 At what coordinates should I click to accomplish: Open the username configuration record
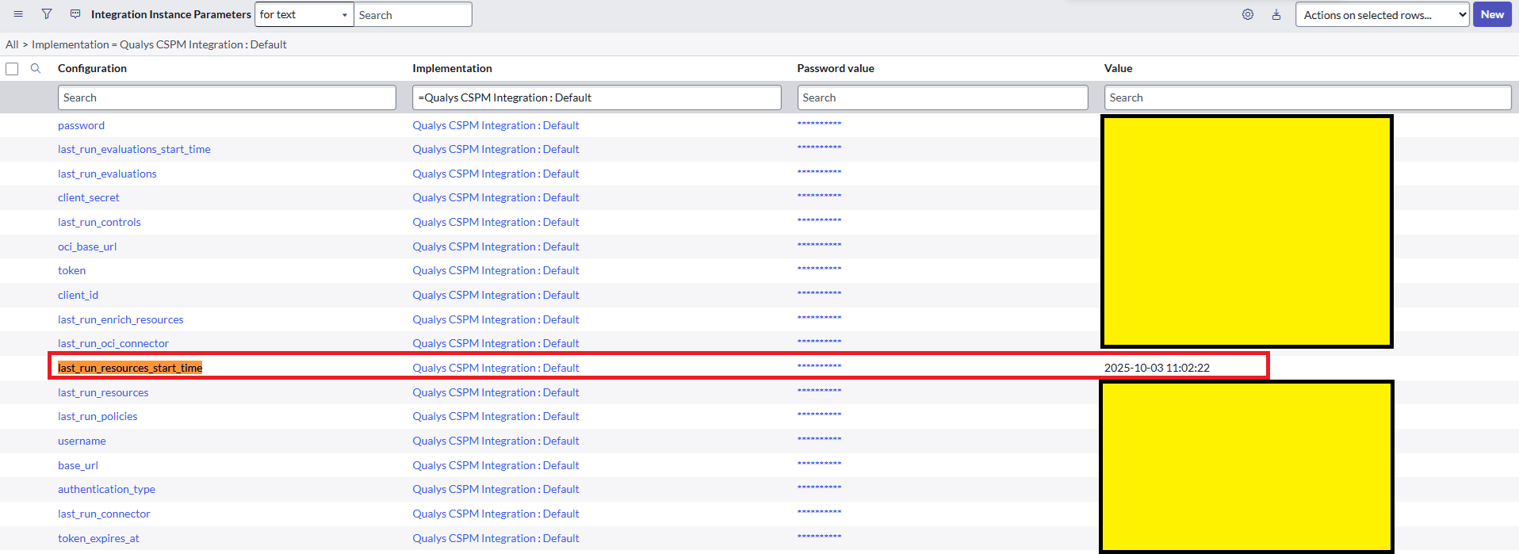82,441
